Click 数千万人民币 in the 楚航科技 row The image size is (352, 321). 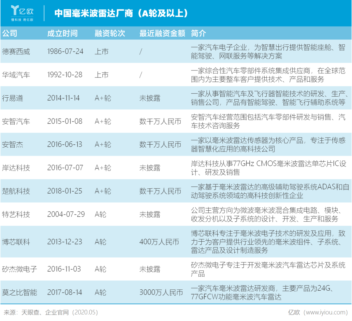[x=160, y=191]
